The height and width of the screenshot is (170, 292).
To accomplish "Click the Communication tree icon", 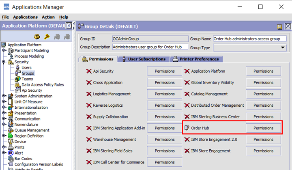I will [x=11, y=119].
